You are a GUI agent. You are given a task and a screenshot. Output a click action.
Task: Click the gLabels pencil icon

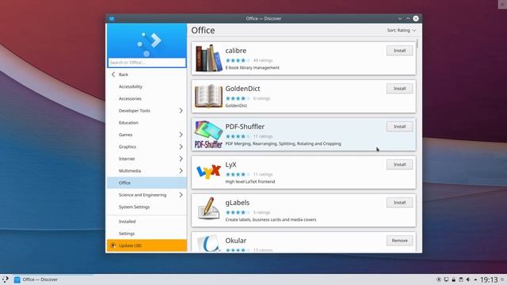[x=208, y=208]
